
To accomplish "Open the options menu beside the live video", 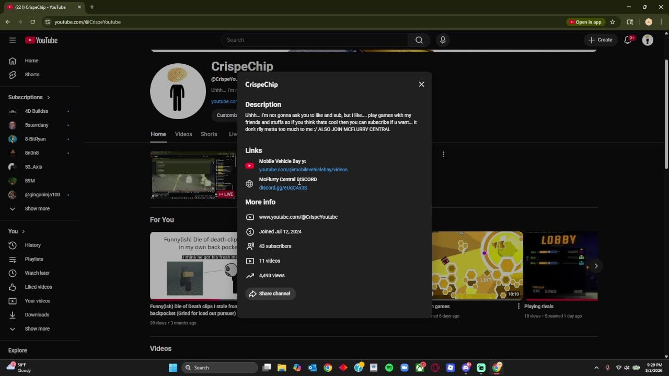I will pos(443,154).
